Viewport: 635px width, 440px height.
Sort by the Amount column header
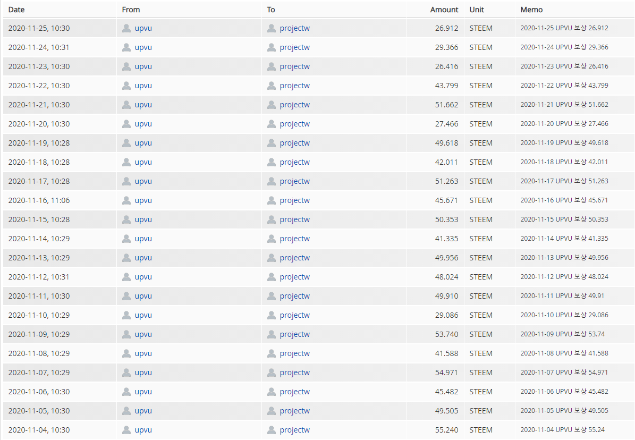444,10
